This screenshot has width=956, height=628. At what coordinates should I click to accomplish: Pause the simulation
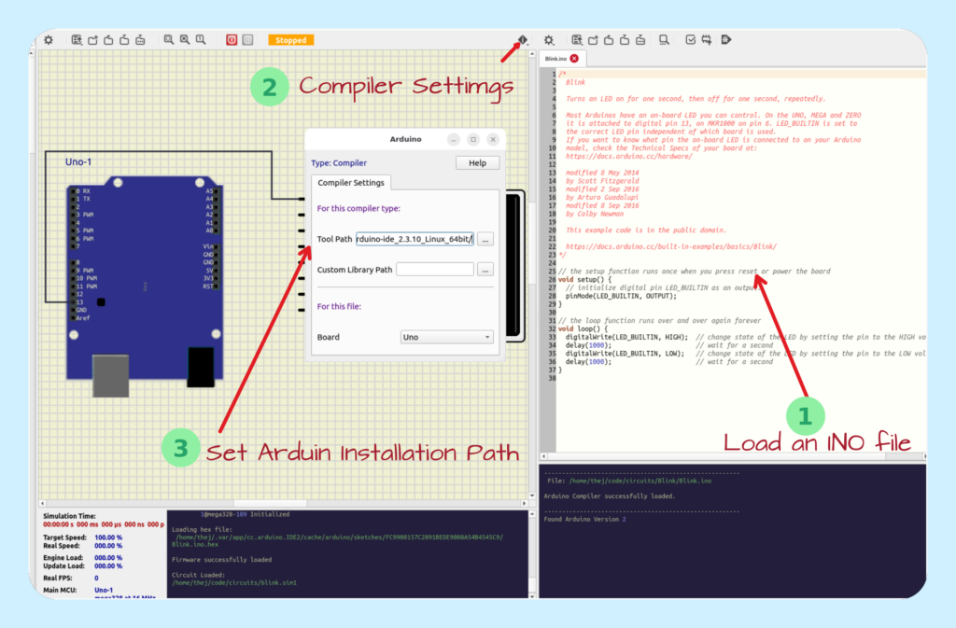click(247, 40)
